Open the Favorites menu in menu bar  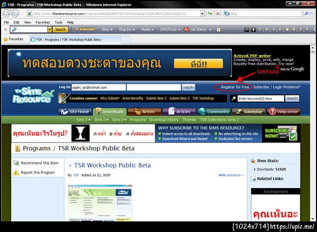43,22
